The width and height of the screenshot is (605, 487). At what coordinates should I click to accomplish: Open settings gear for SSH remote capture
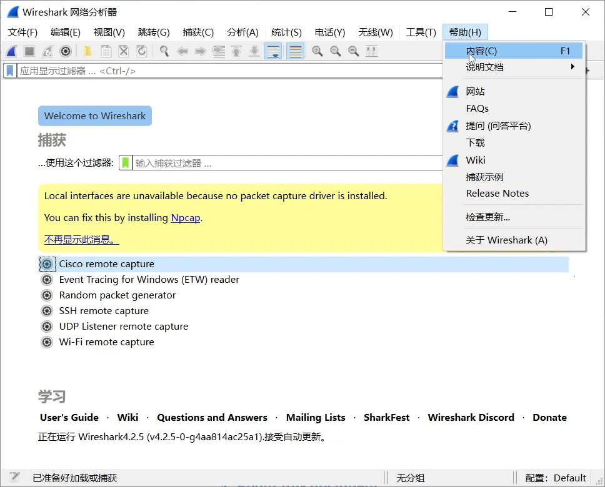pos(47,311)
